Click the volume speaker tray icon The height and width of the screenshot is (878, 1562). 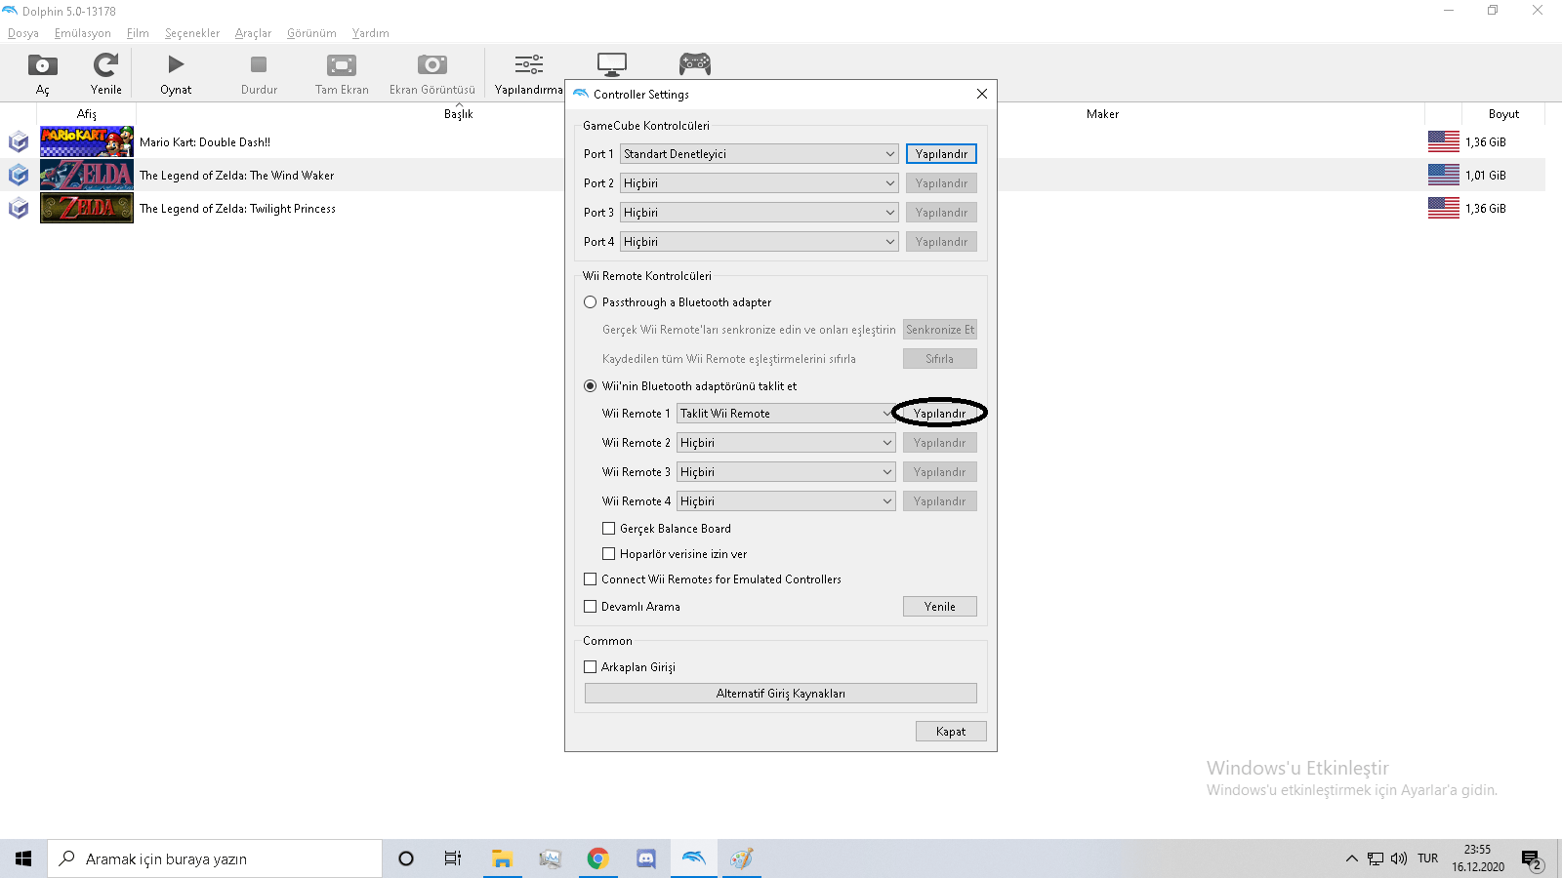pyautogui.click(x=1399, y=858)
